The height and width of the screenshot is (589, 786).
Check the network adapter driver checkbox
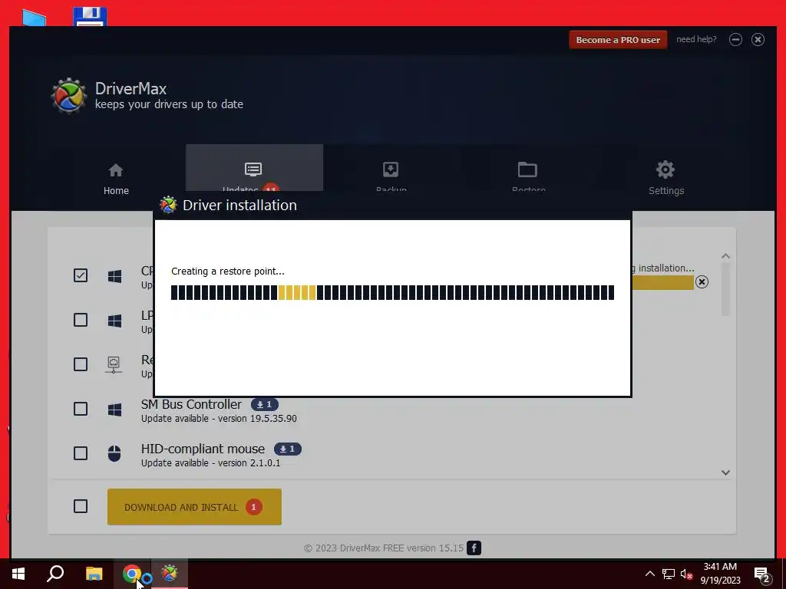(x=80, y=364)
